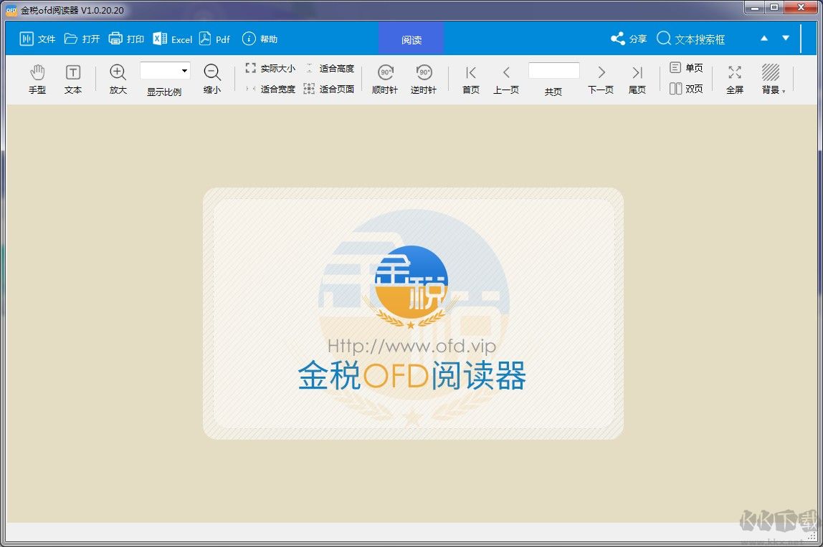
Task: Enter fullscreen via the 全屏 icon
Action: tap(734, 77)
